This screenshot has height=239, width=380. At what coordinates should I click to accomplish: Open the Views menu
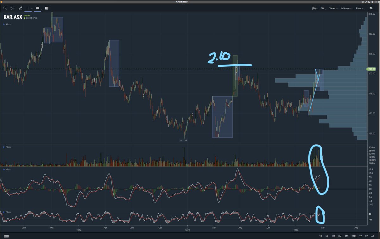click(333, 8)
